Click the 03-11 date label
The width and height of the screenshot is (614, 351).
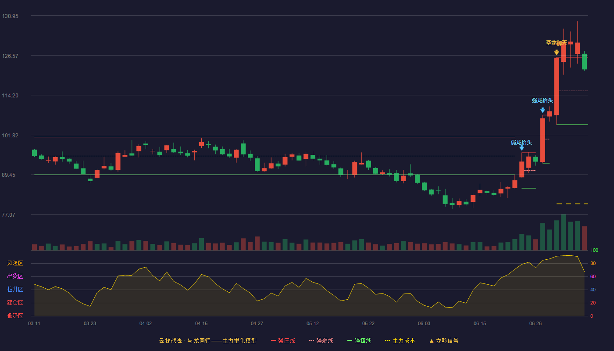34,323
